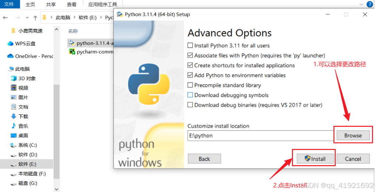The width and height of the screenshot is (375, 192).
Task: Click the Cancel button in setup
Action: (x=353, y=159)
